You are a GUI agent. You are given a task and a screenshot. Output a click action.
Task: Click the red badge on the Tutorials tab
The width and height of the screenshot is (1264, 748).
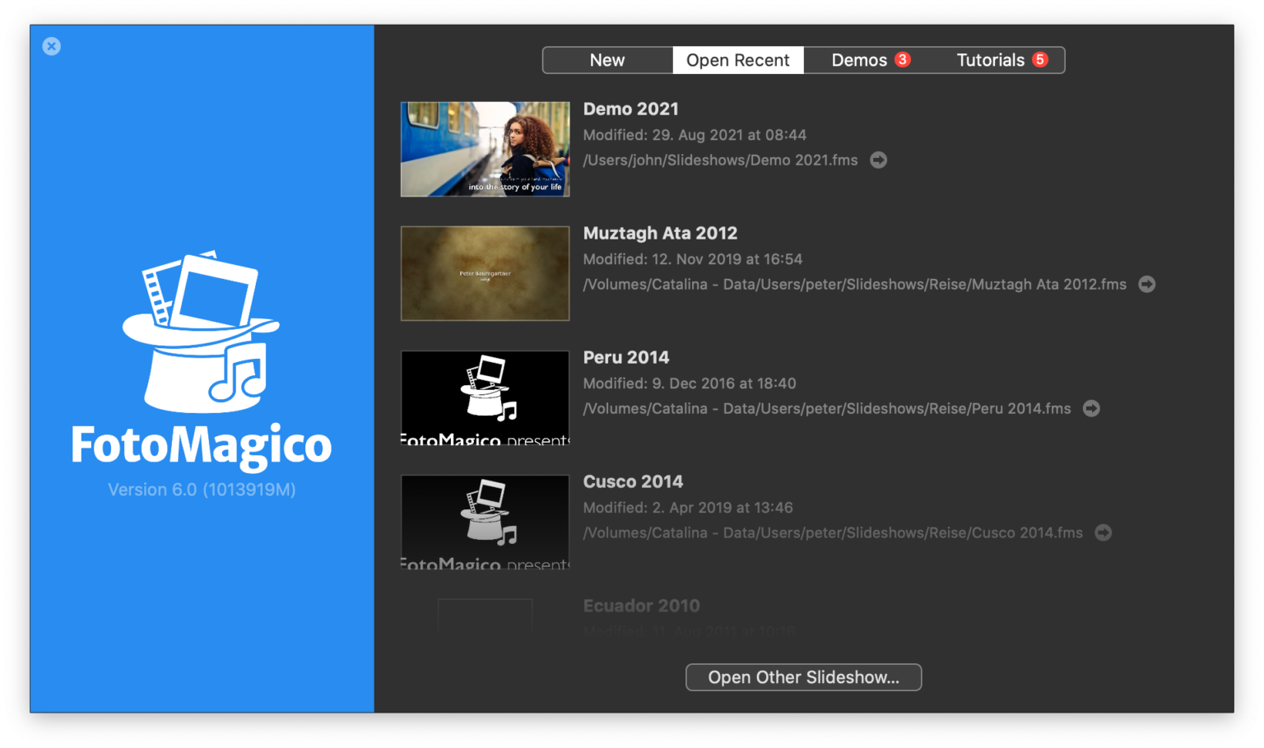(1040, 60)
